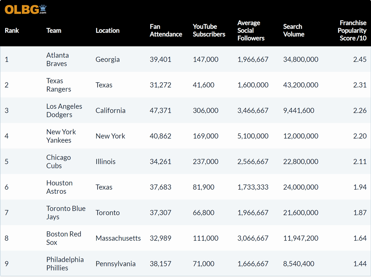Click YouTube subscribers value 306,000
371x277 pixels.
click(206, 110)
